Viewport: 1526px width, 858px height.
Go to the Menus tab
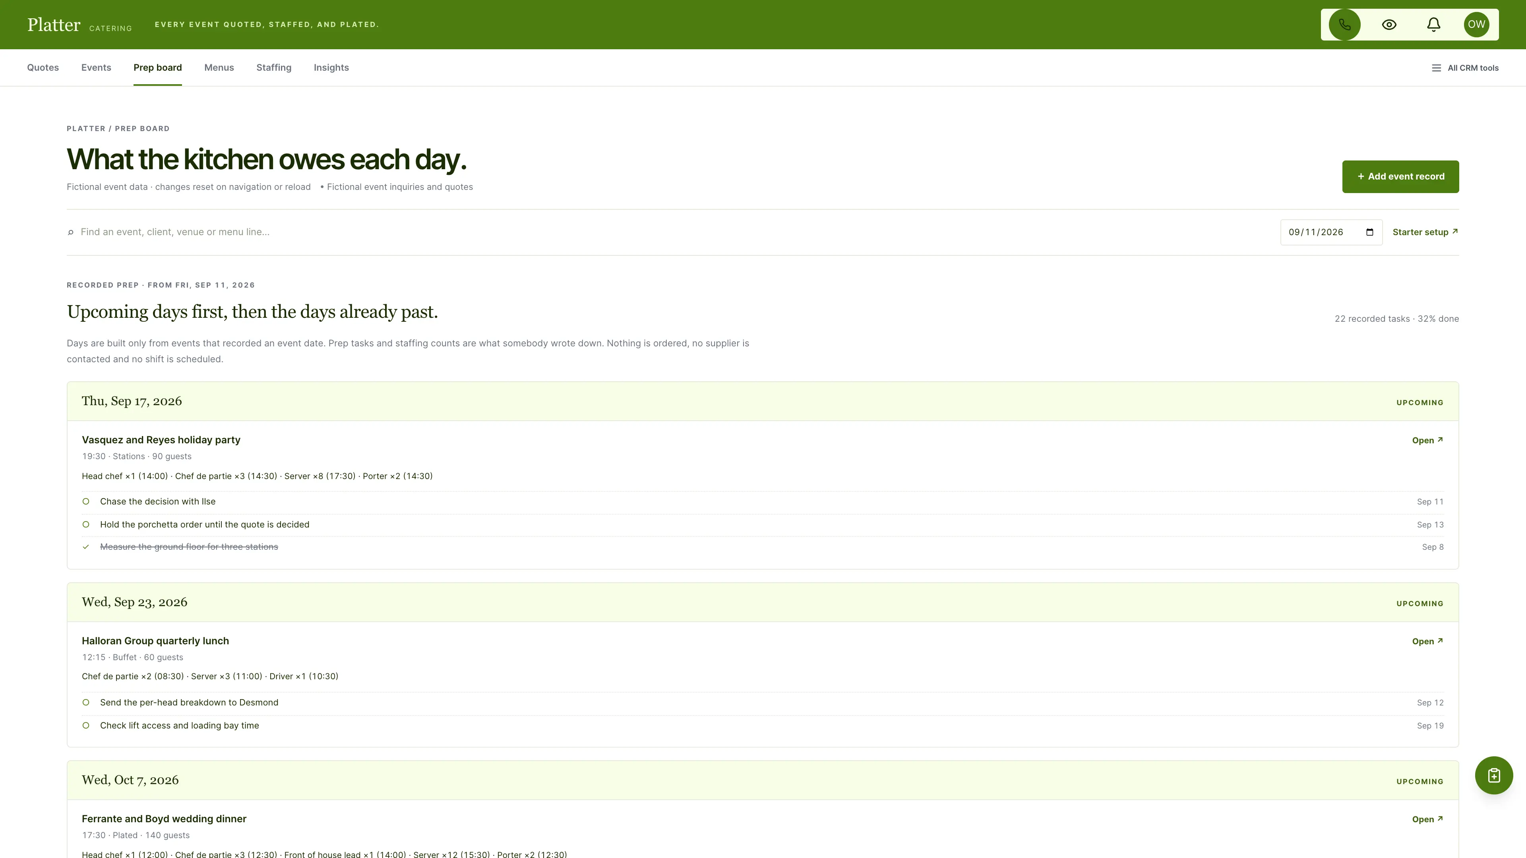click(219, 68)
